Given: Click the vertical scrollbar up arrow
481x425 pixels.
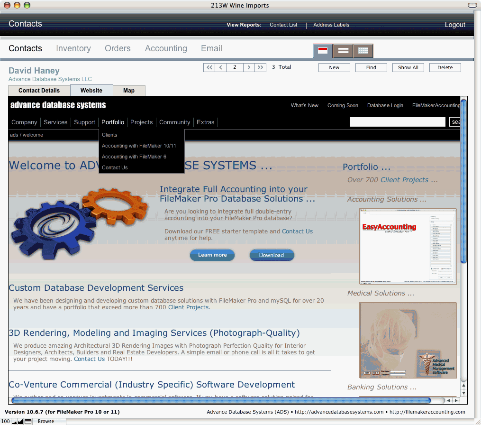Looking at the screenshot, I should (x=464, y=385).
